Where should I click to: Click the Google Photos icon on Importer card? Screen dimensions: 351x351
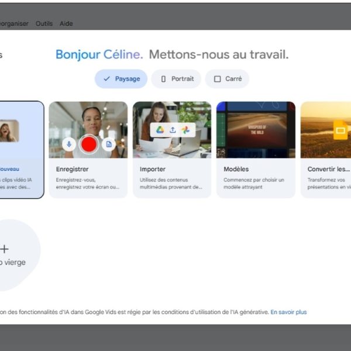pyautogui.click(x=185, y=130)
